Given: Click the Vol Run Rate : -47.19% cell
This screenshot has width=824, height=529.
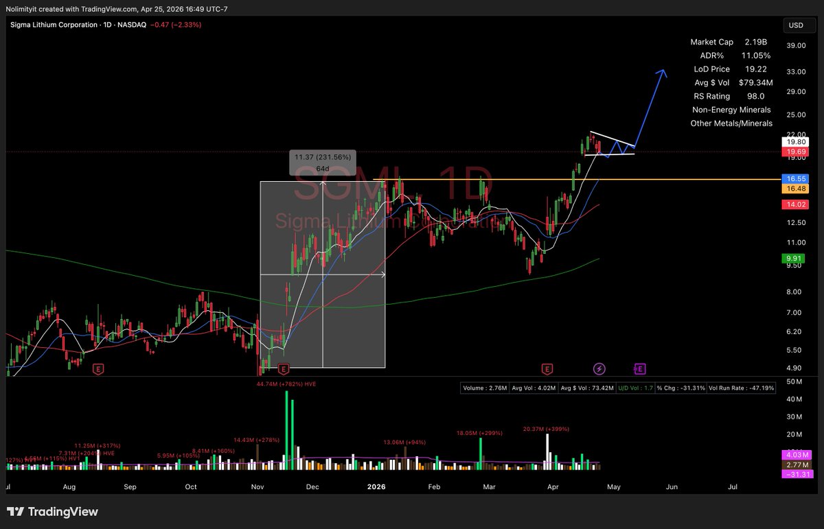Looking at the screenshot, I should pyautogui.click(x=742, y=388).
